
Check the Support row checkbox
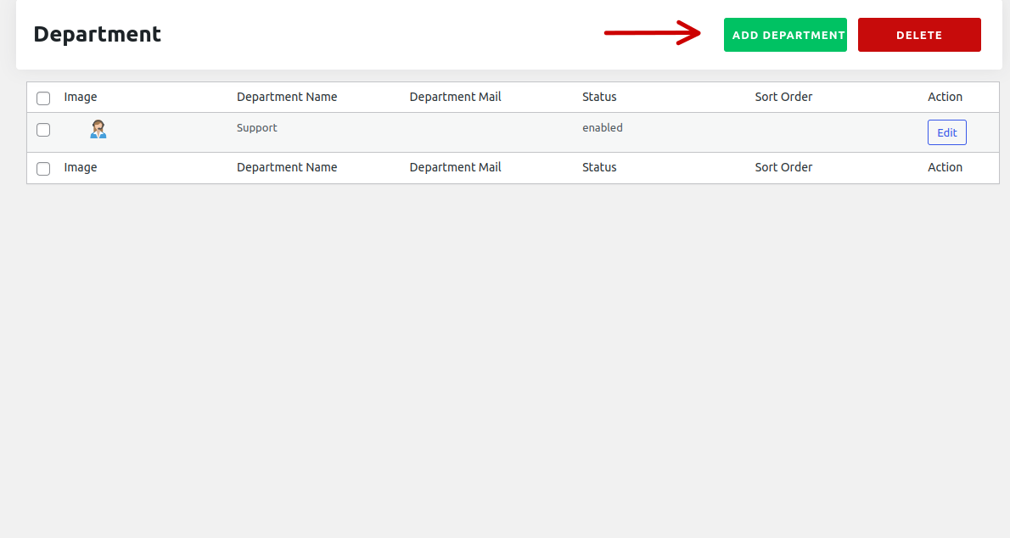click(43, 130)
